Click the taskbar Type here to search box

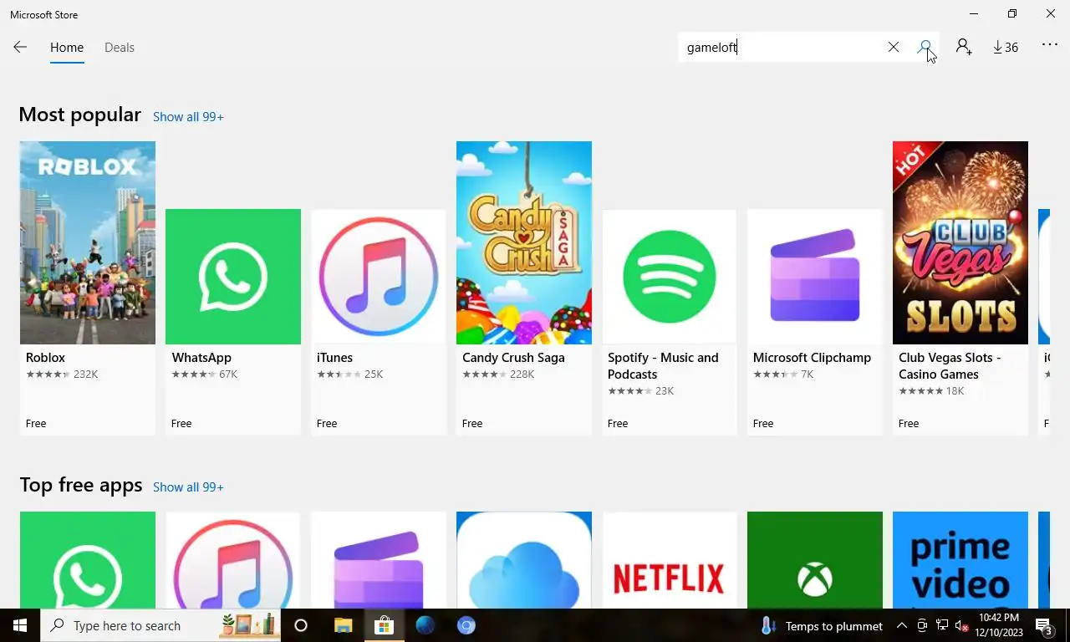point(160,625)
